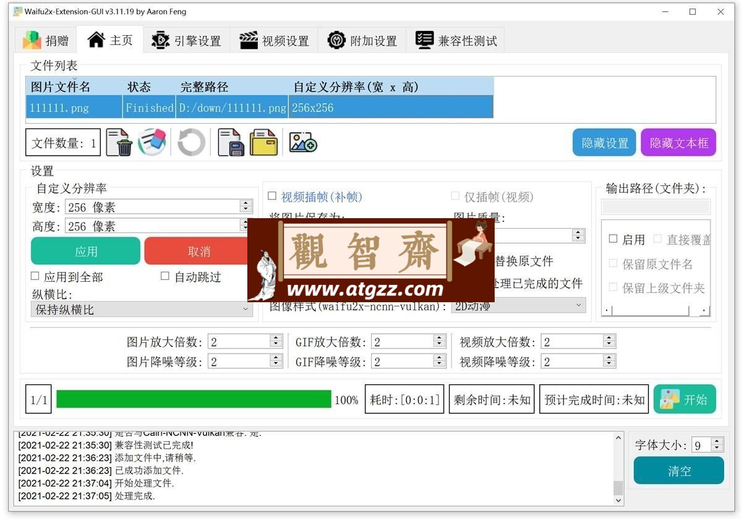Click the circular refresh arrow icon
The width and height of the screenshot is (742, 521).
[191, 143]
